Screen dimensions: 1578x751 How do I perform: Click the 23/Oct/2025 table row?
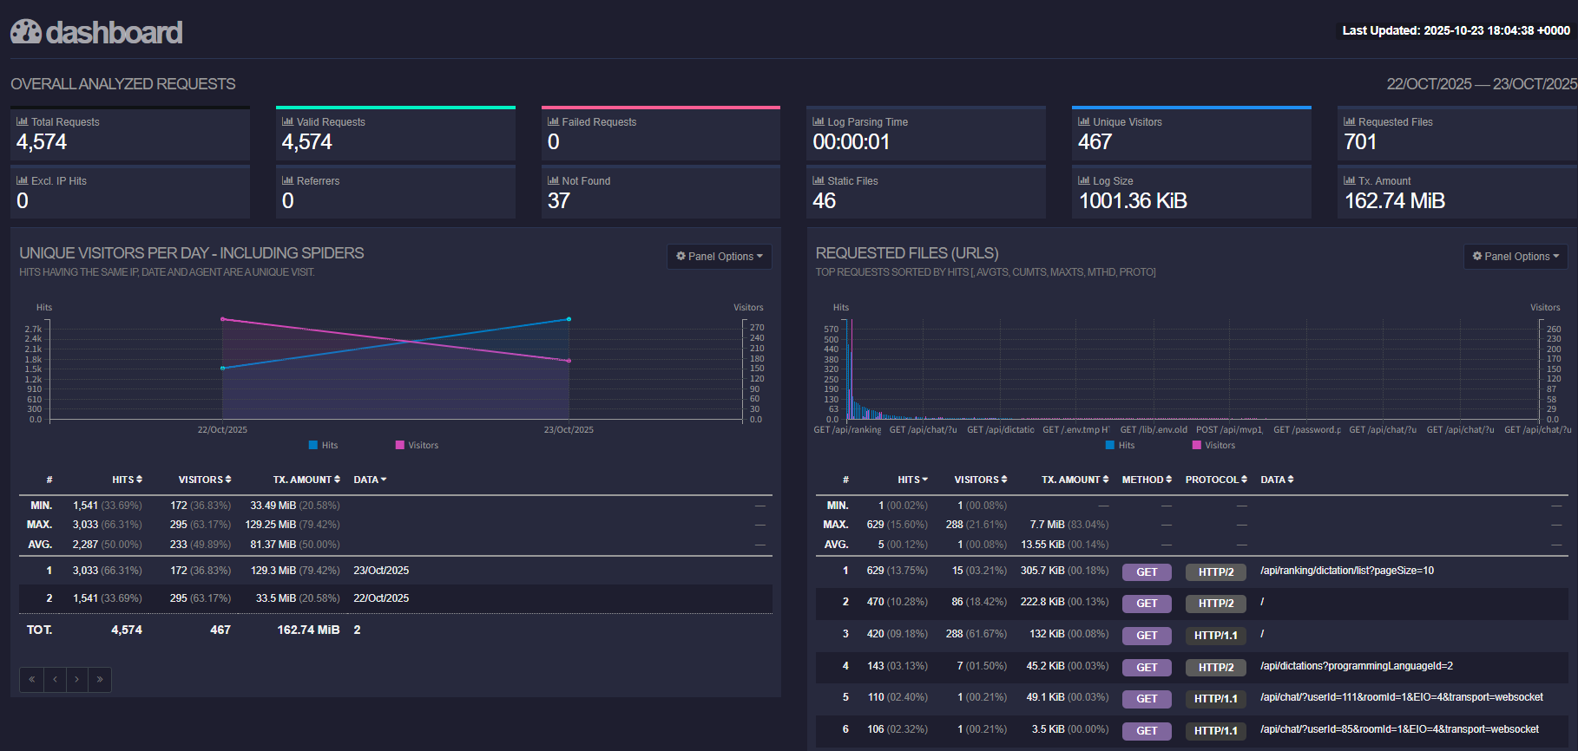396,571
